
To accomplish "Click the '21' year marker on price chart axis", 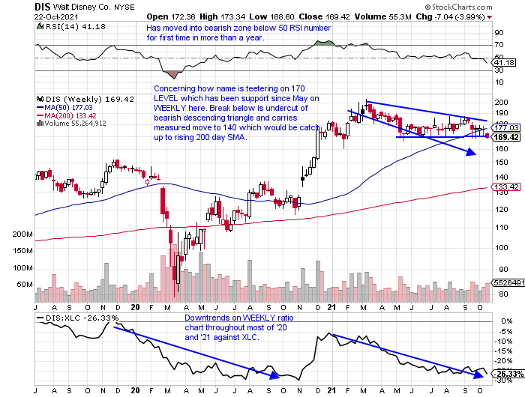I will [331, 307].
